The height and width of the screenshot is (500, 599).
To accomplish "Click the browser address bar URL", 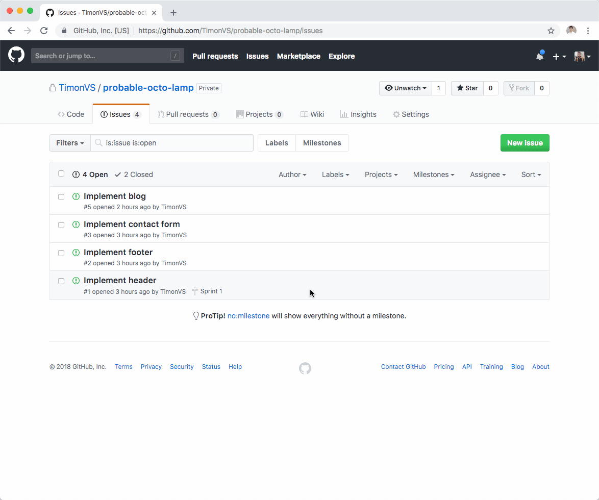I will (230, 31).
